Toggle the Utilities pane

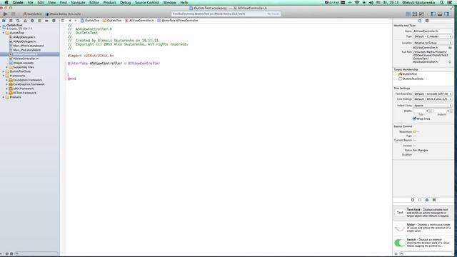coord(446,14)
